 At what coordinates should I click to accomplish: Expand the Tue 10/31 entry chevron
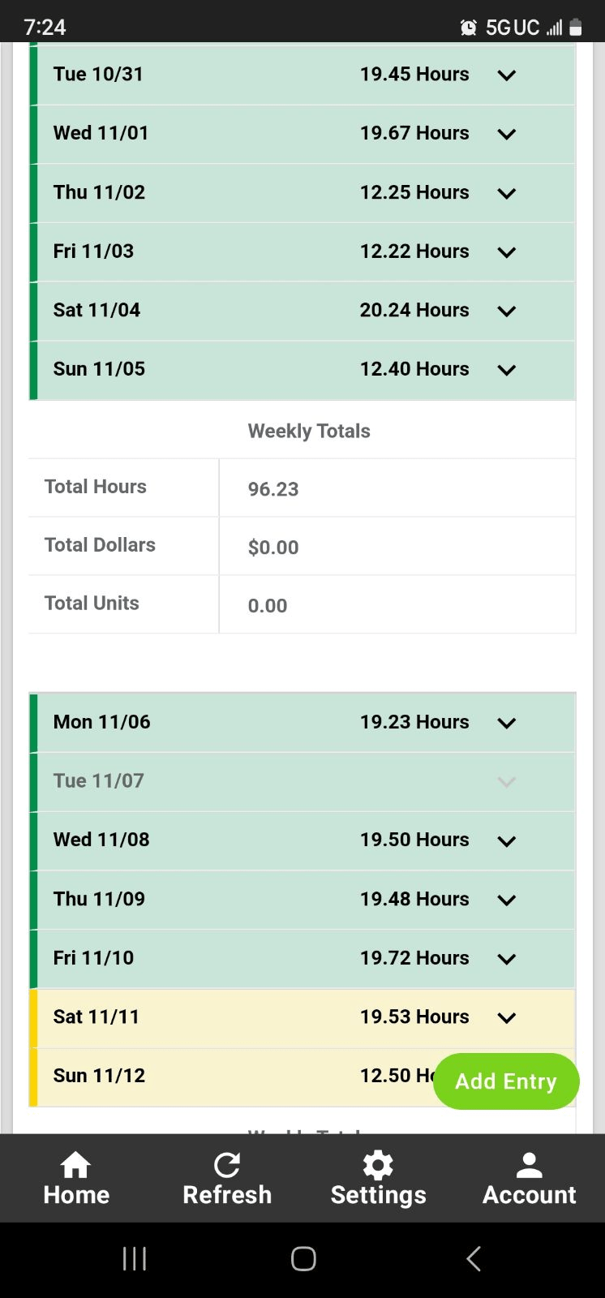(507, 75)
